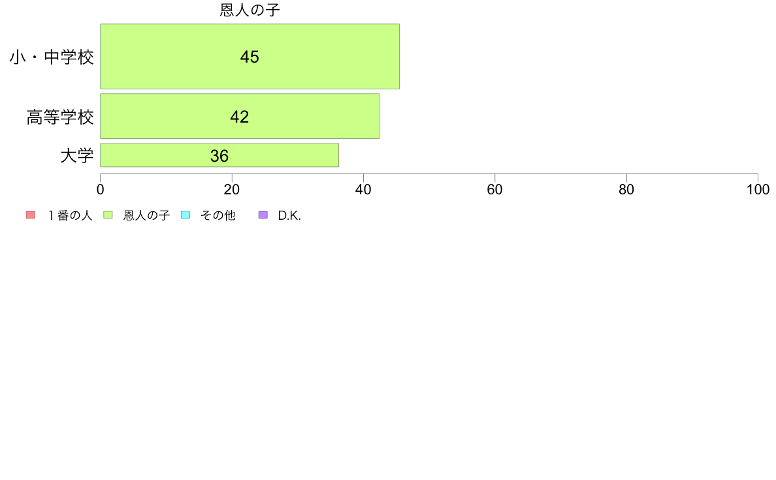Click the 100 tick label on x-axis
Viewport: 776px width, 480px height.
(758, 190)
